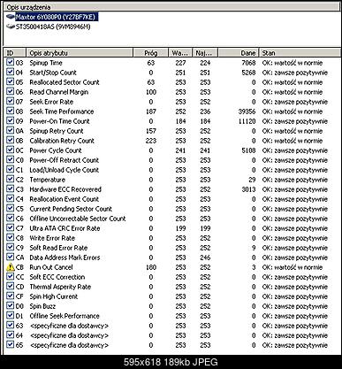Click the warning icon on Run Out Cancel row
342x369 pixels.
(x=11, y=267)
